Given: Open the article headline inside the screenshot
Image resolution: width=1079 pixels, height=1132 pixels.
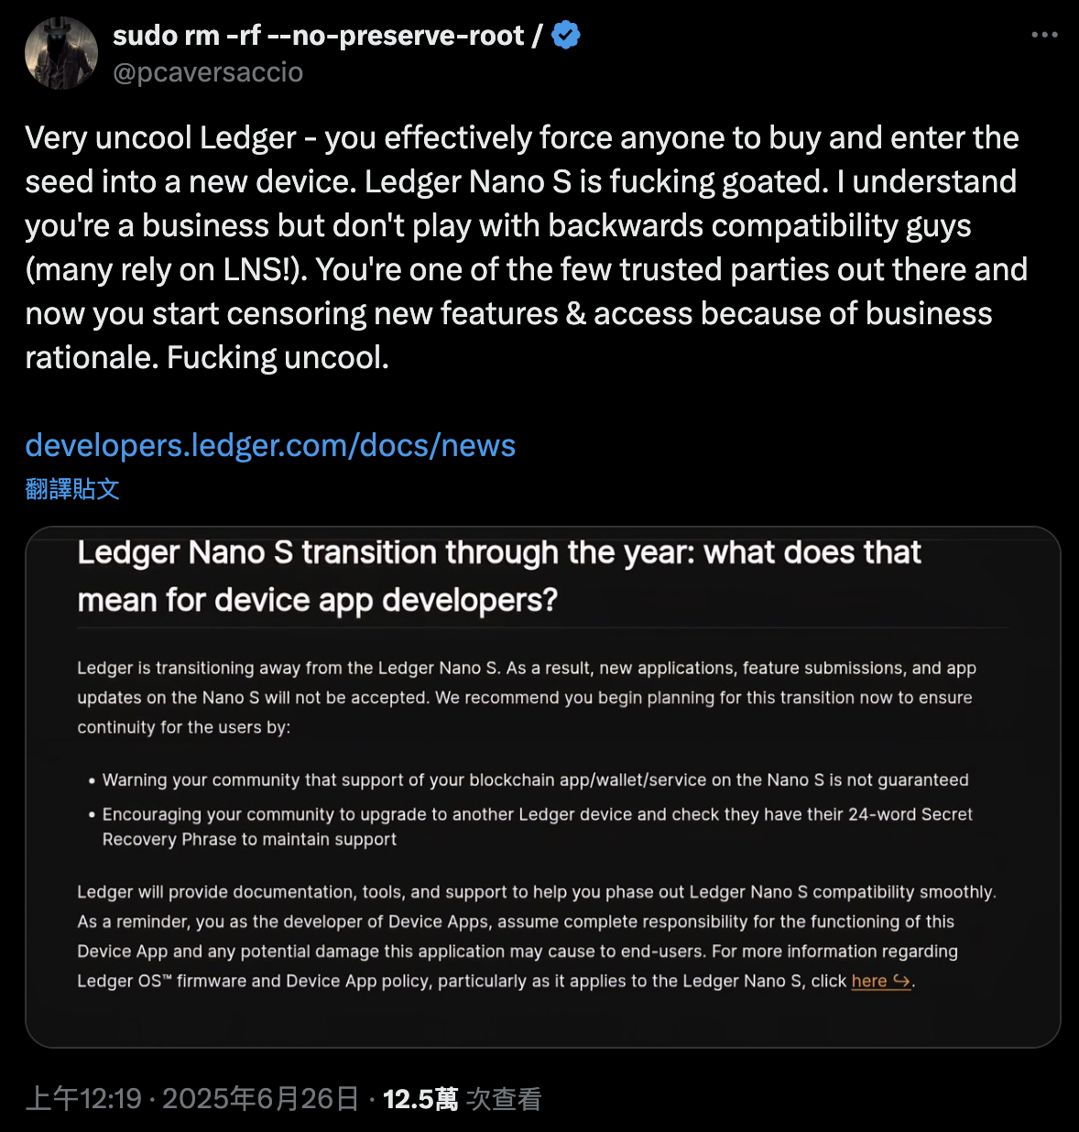Looking at the screenshot, I should [x=498, y=575].
